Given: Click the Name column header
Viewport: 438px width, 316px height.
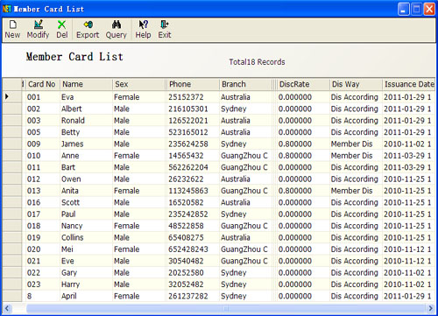Looking at the screenshot, I should click(x=87, y=84).
